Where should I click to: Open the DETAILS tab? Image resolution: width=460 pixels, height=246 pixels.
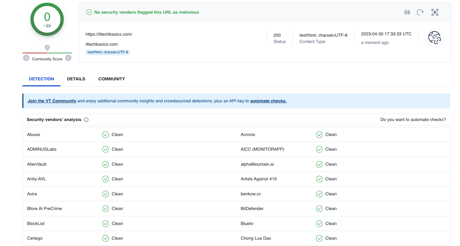click(76, 79)
